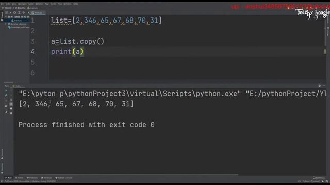This screenshot has height=185, width=330.
Task: Open the Help menu
Action: (x=76, y=4)
